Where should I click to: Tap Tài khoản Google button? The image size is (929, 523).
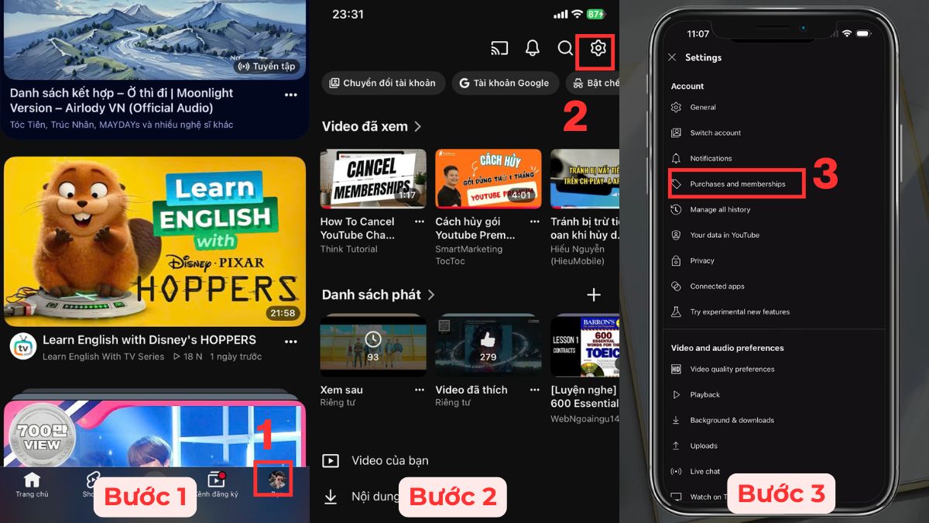[505, 83]
